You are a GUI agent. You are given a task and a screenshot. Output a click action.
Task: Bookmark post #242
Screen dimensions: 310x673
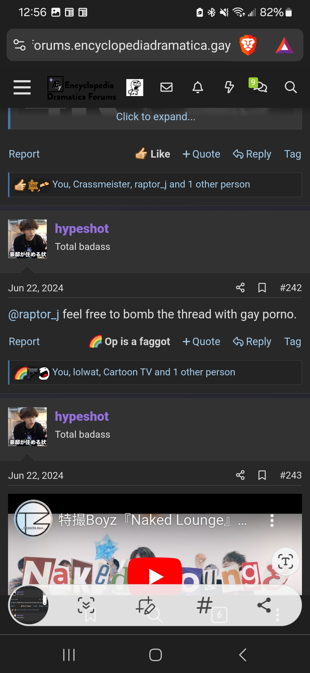click(262, 288)
